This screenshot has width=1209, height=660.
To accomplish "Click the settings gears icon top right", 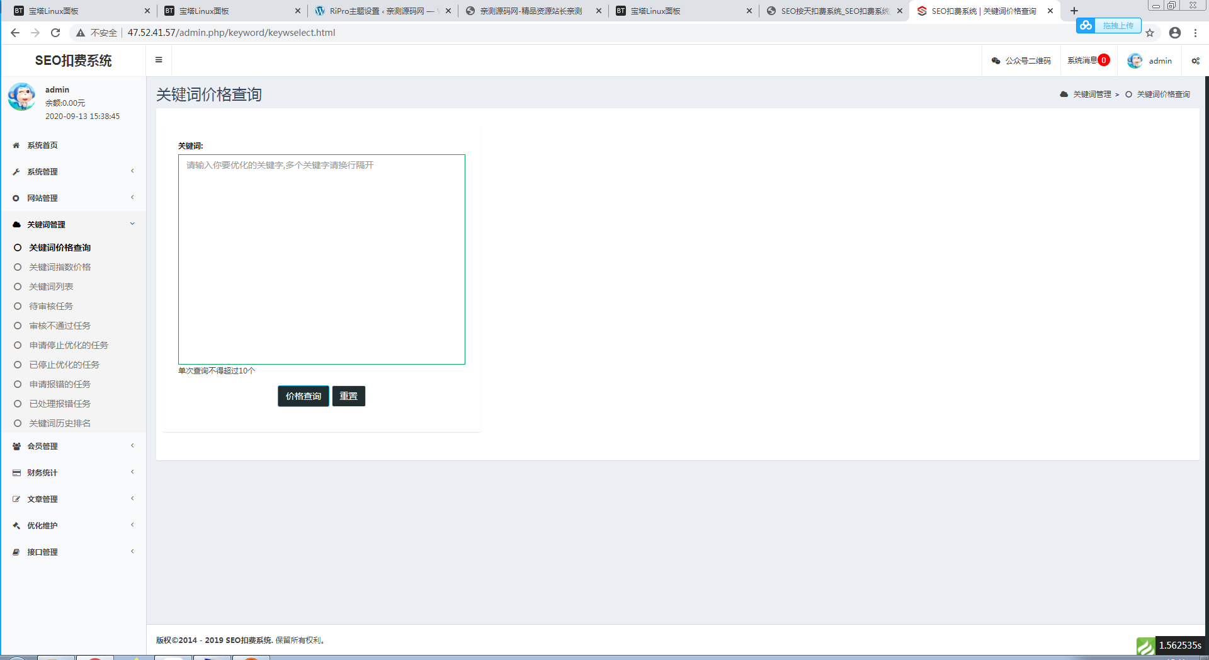I will coord(1195,61).
